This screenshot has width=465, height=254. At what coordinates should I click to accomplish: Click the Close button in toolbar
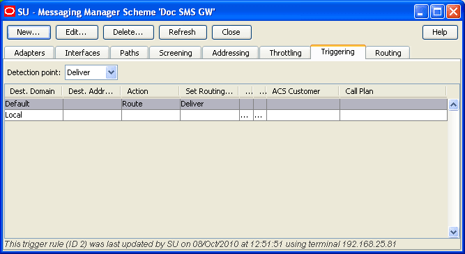pyautogui.click(x=231, y=32)
